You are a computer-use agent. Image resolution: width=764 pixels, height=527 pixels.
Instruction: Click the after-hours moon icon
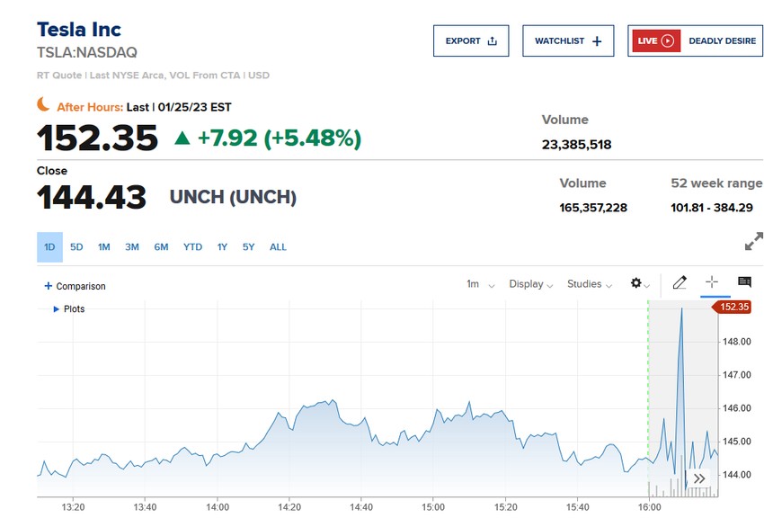(43, 105)
